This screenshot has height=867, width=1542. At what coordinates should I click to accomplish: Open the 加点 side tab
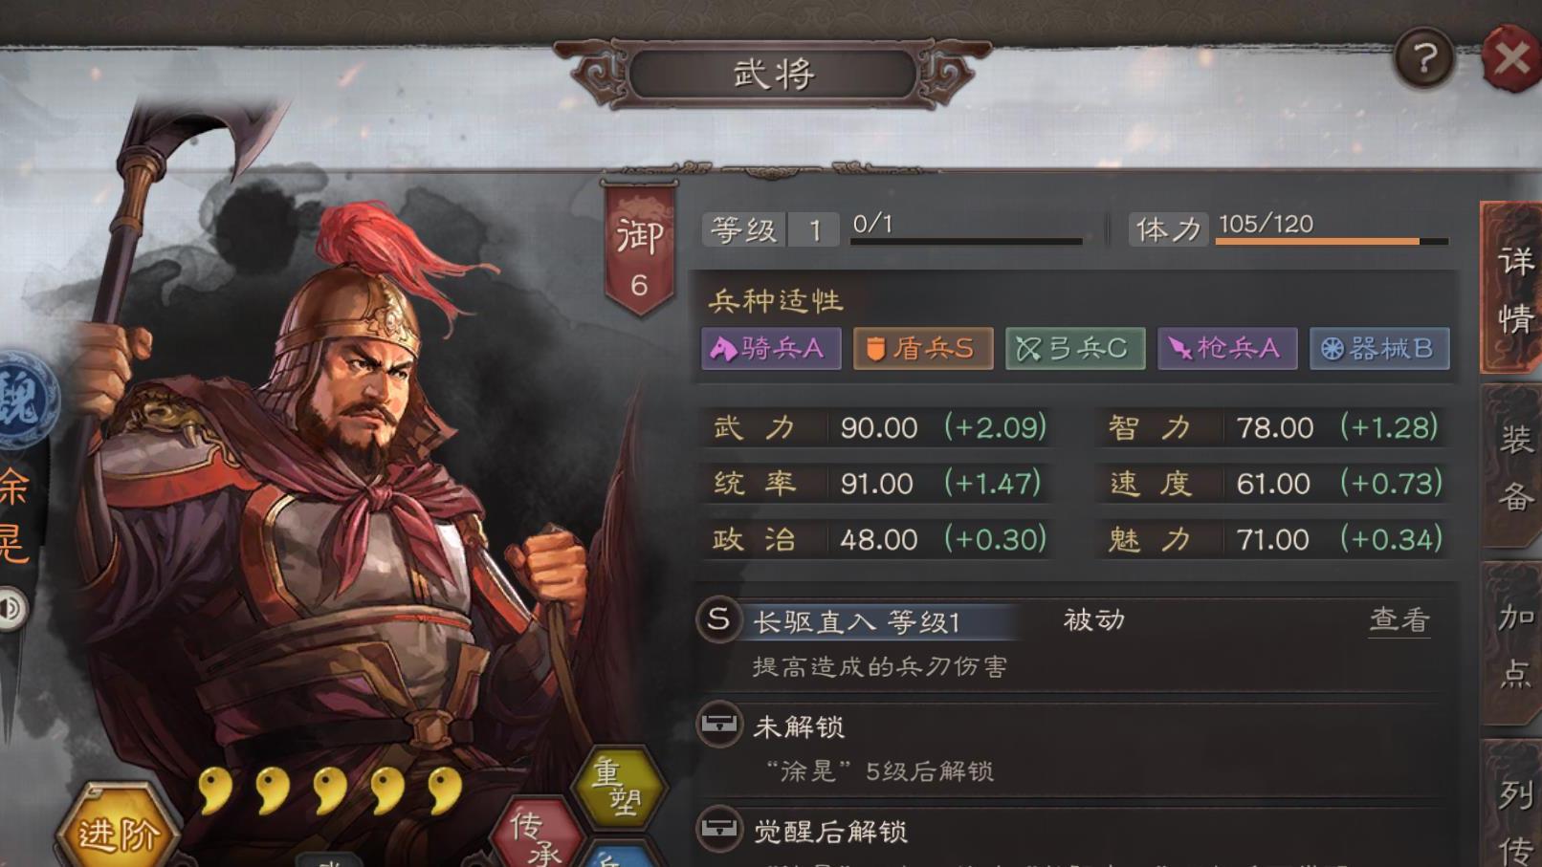[x=1514, y=644]
